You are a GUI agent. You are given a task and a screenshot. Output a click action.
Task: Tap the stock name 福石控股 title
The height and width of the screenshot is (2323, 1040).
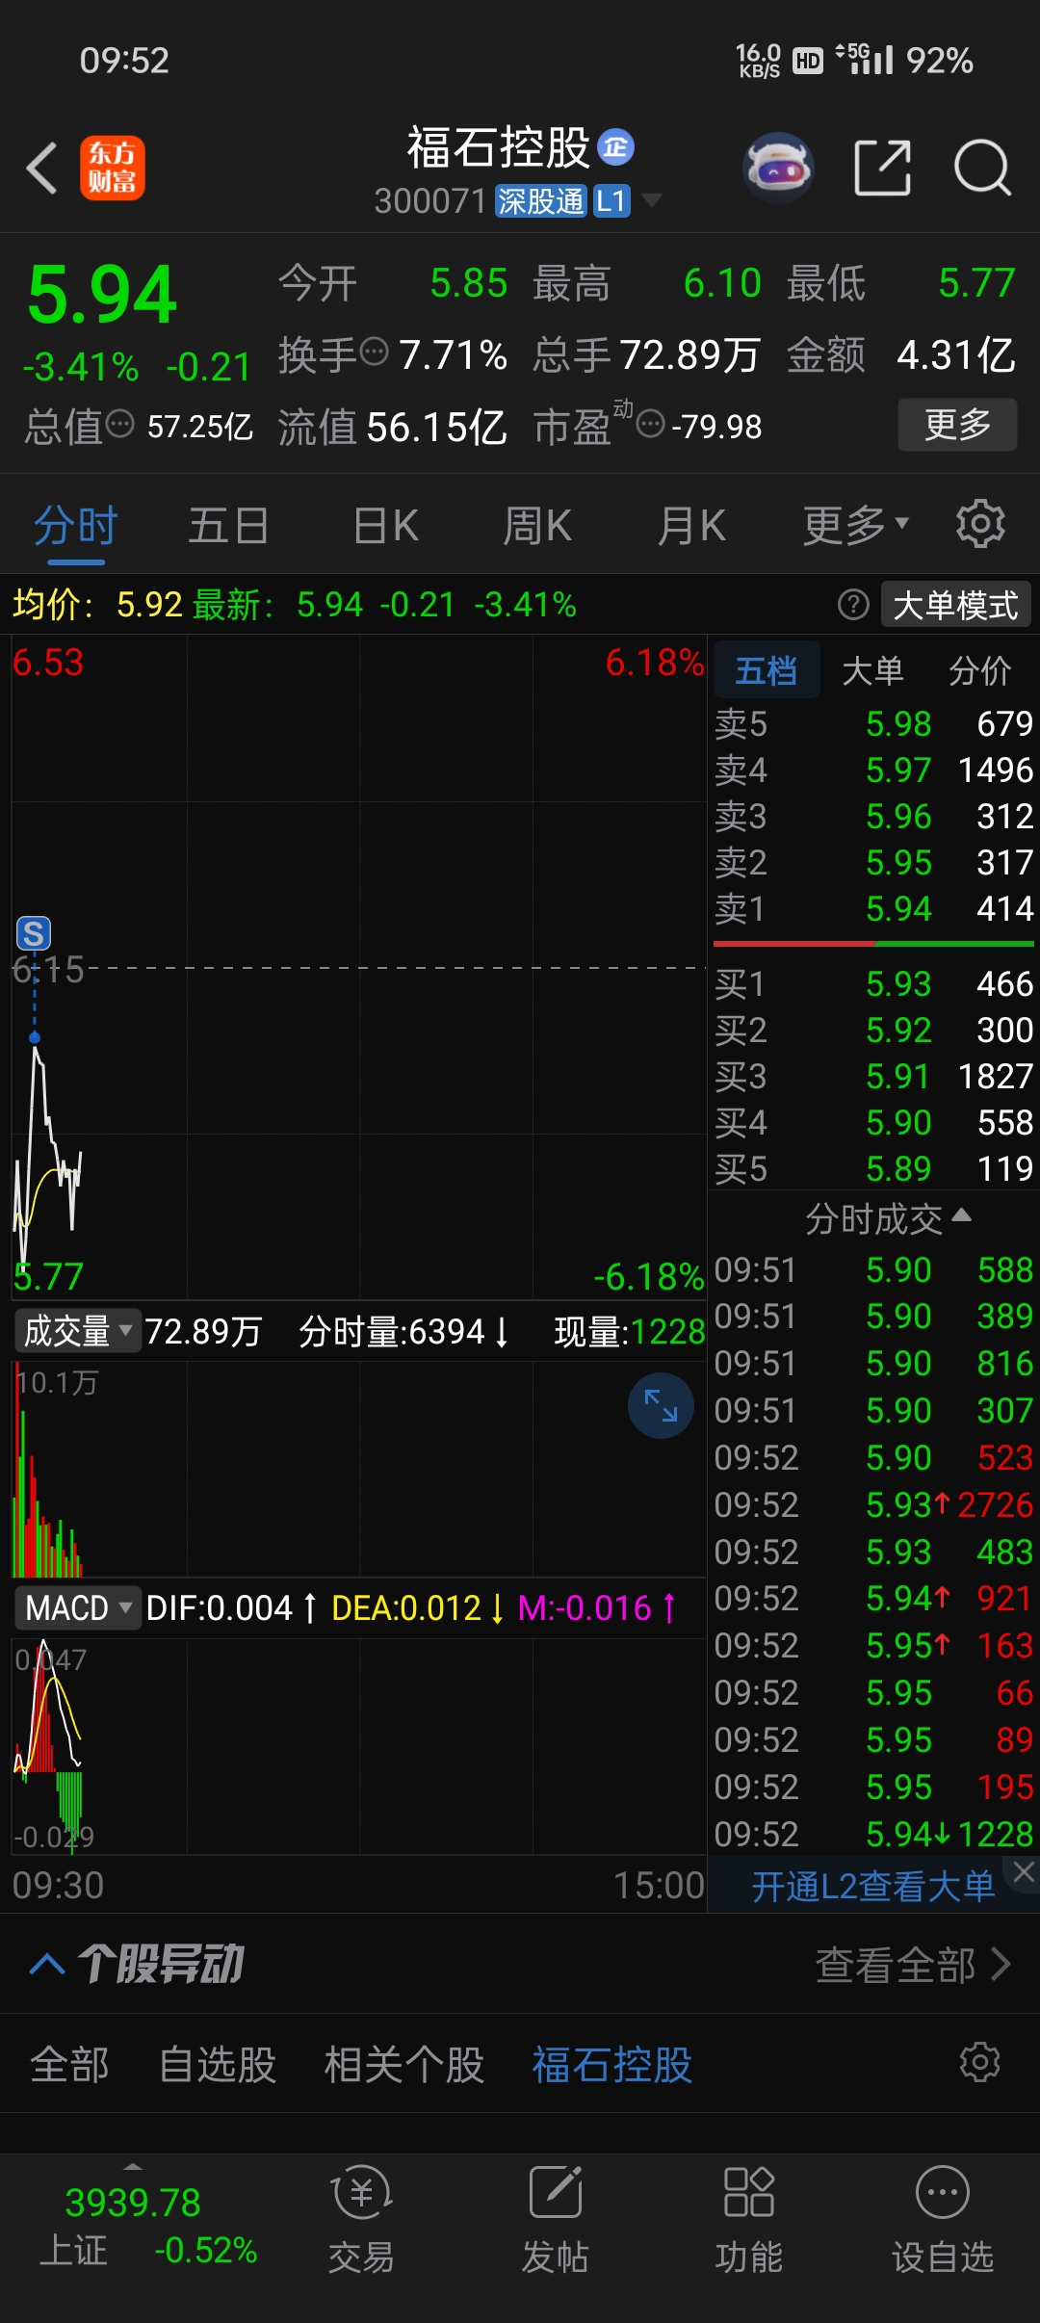pyautogui.click(x=498, y=147)
